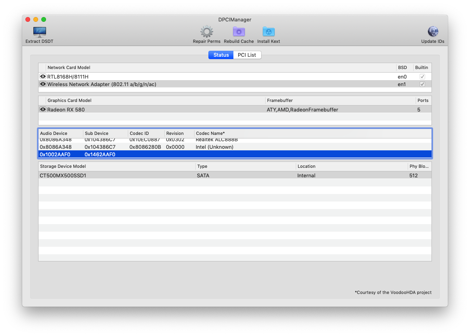
Task: Click the SATA type cell
Action: pos(203,175)
